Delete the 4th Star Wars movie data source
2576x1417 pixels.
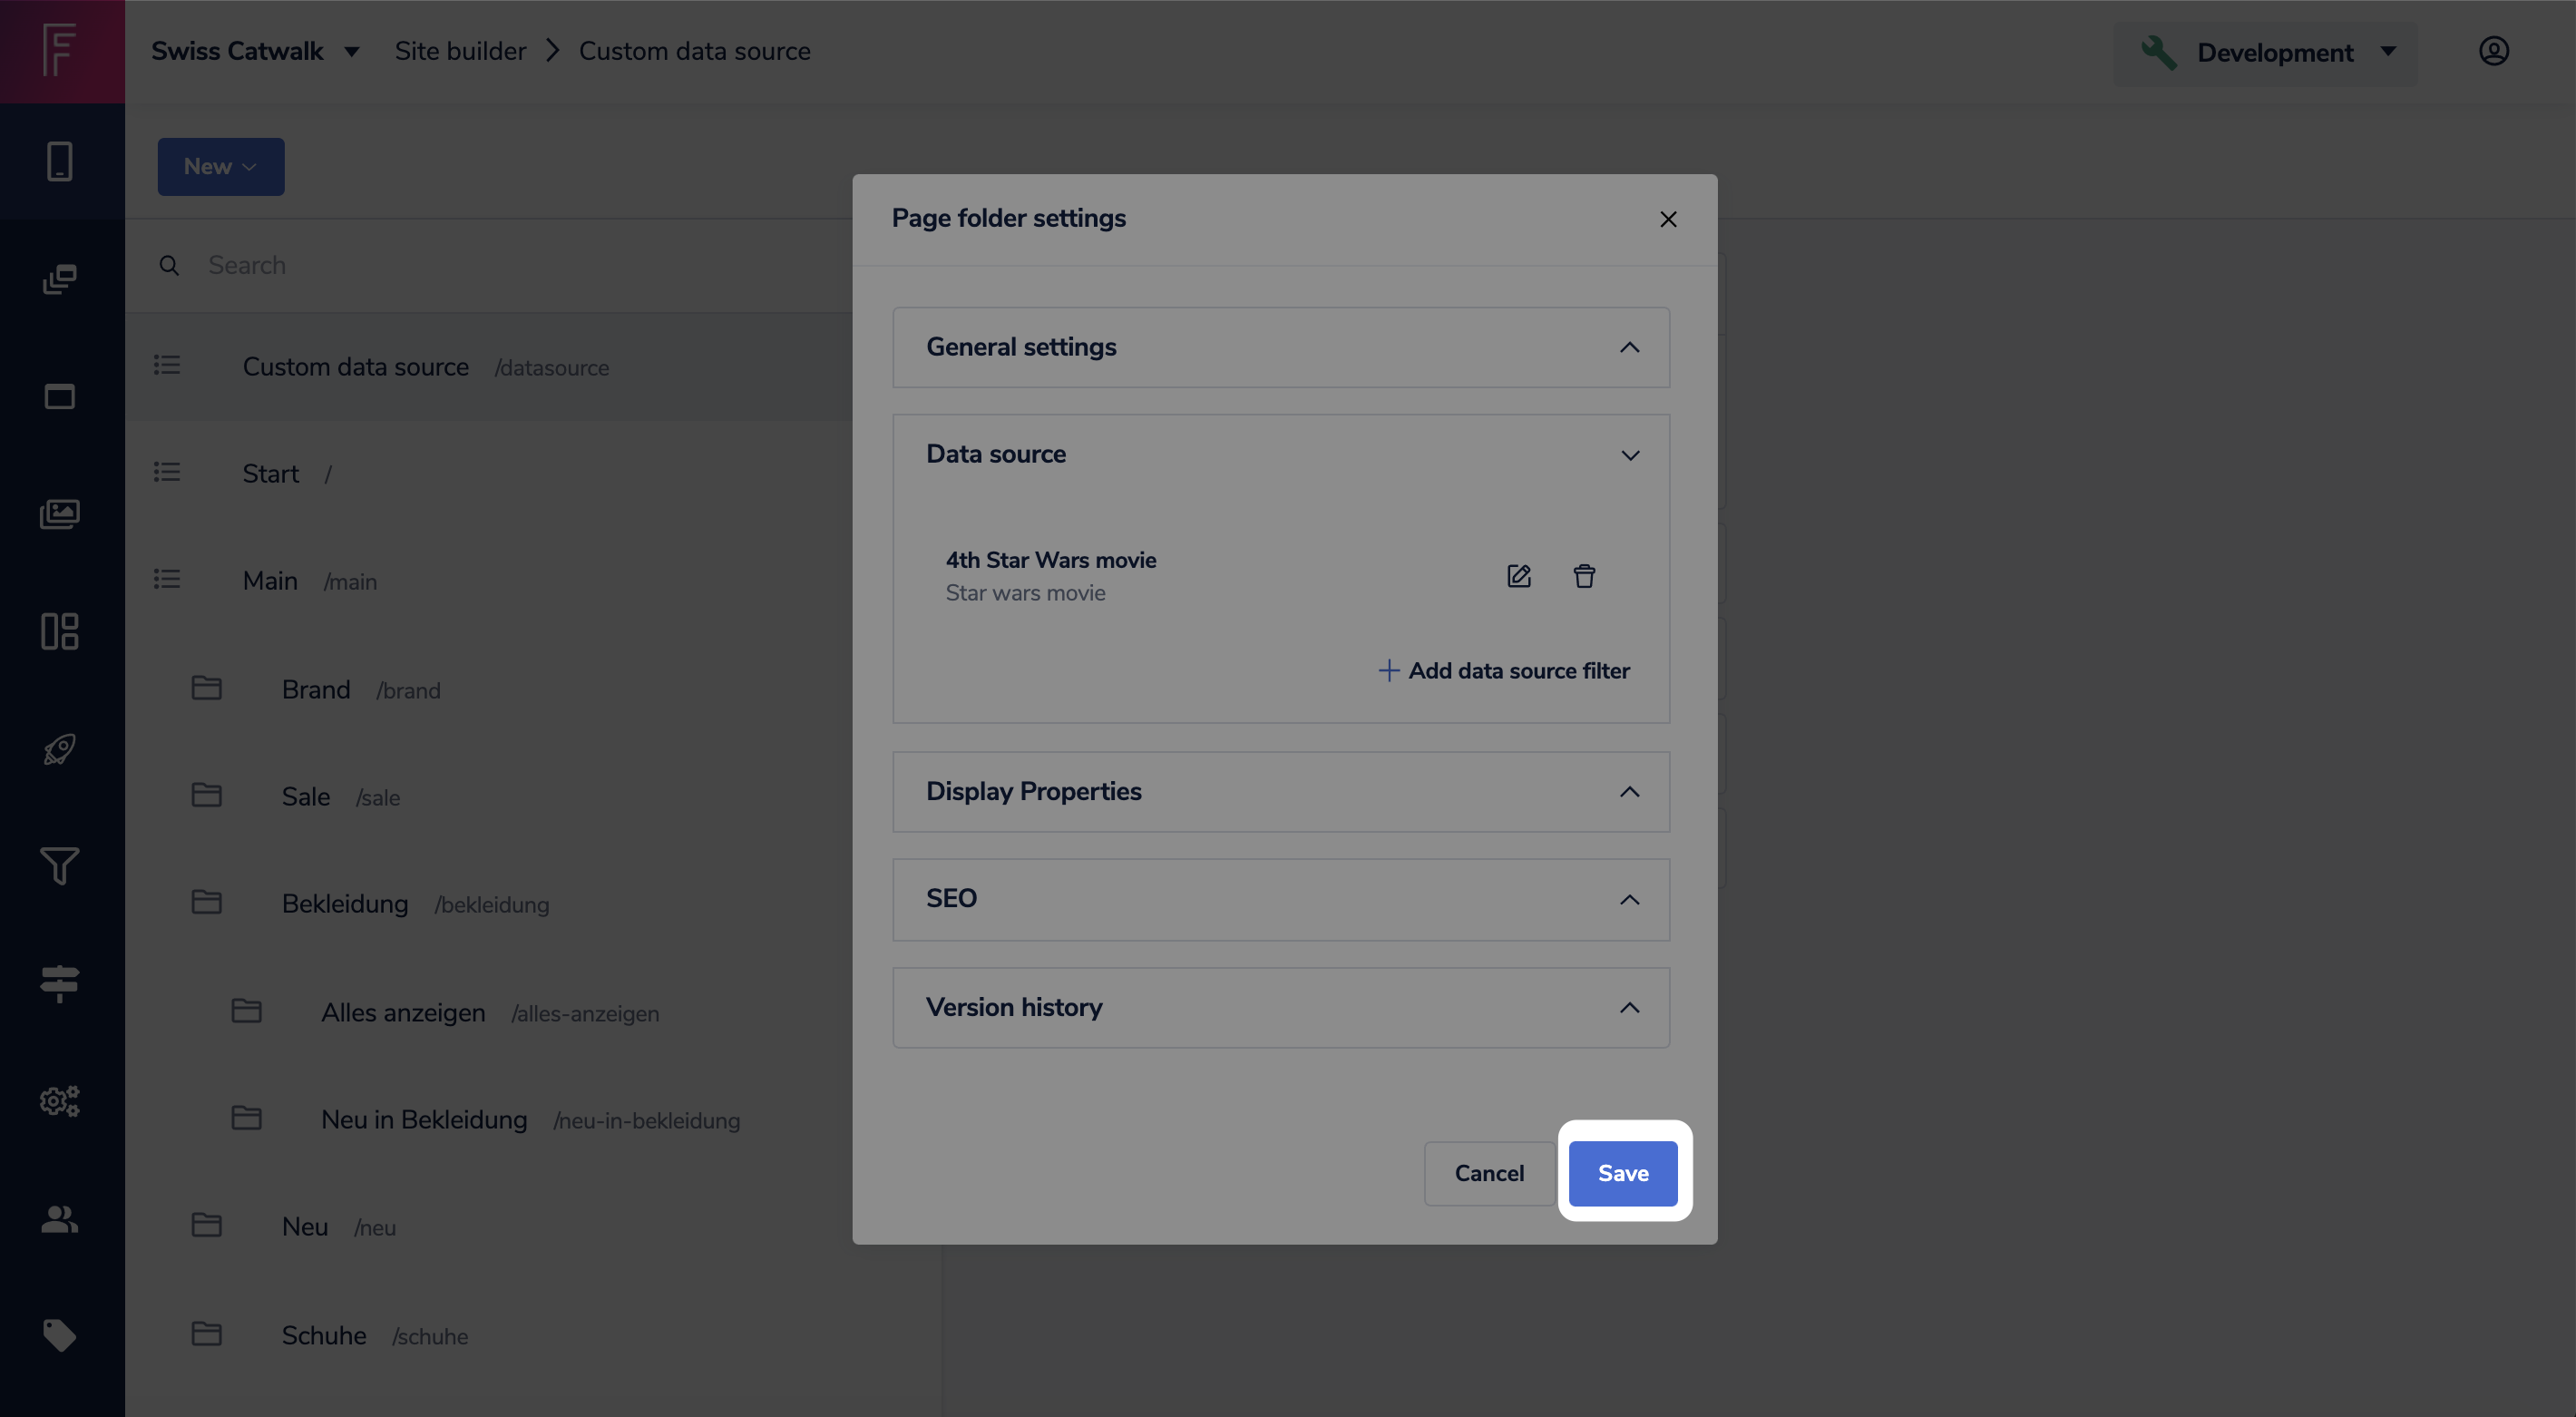1584,576
